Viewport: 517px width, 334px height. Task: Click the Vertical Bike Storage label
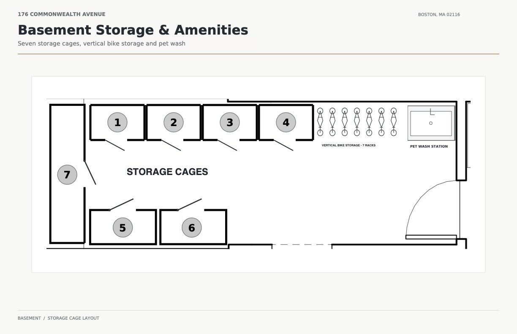coord(348,145)
